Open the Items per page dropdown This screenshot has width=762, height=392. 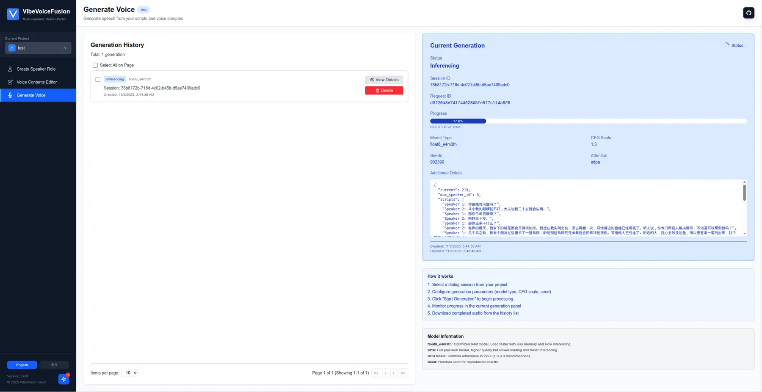(130, 373)
